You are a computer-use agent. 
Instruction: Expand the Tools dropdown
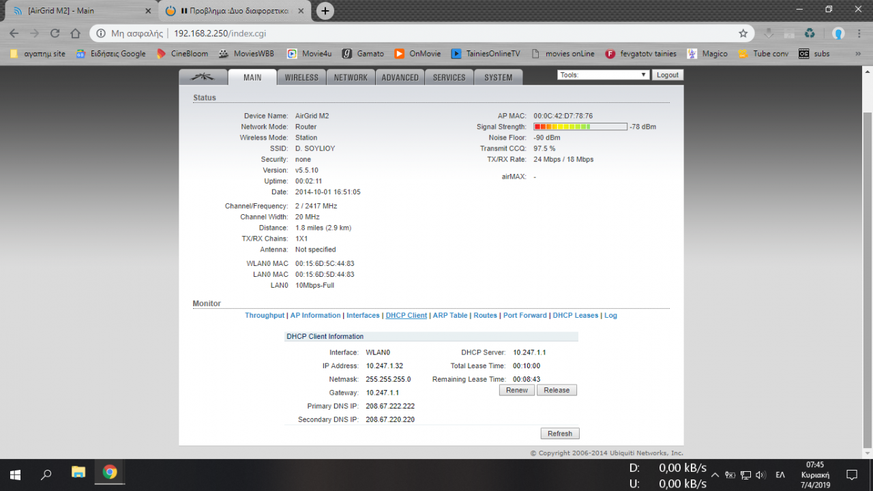[603, 75]
